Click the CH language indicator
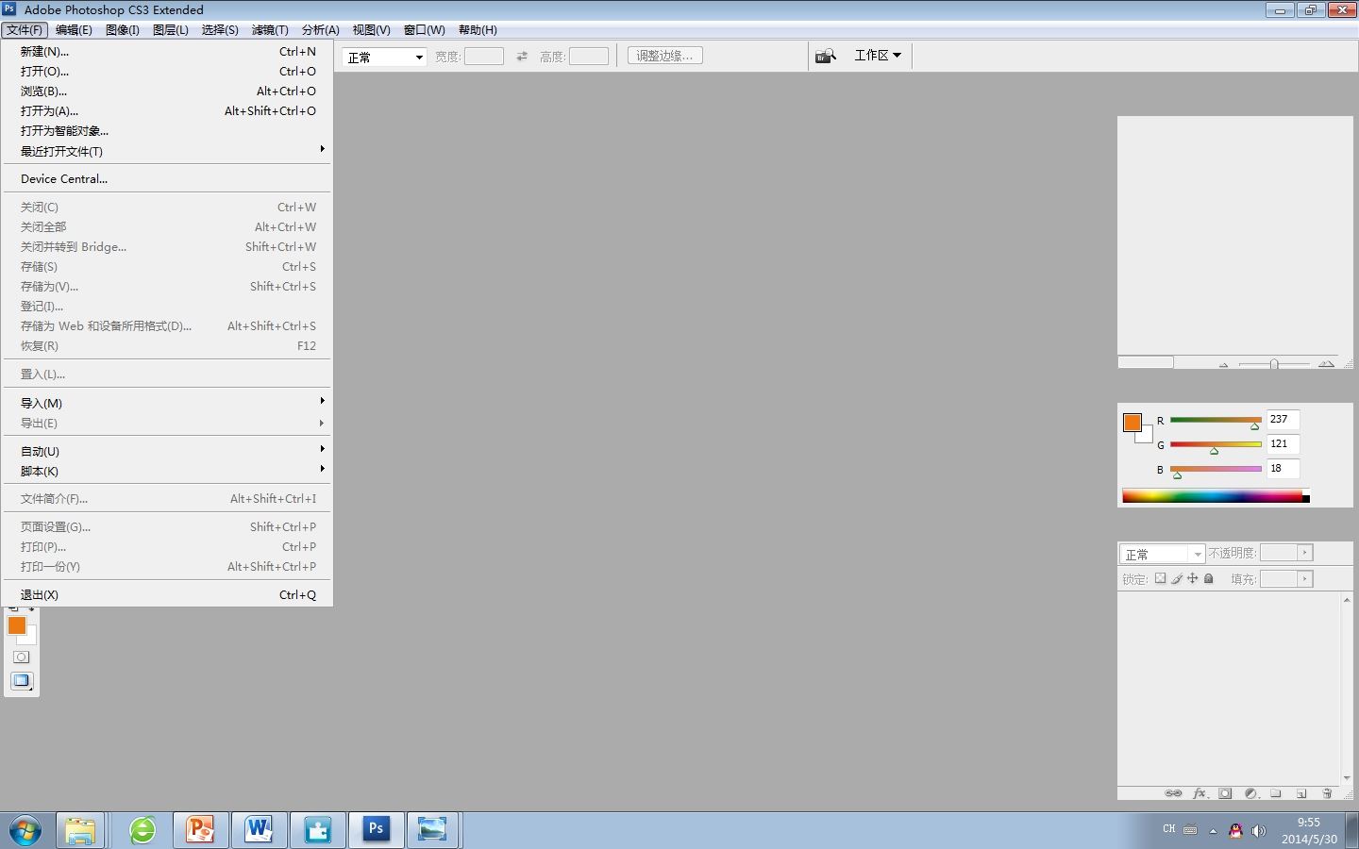The width and height of the screenshot is (1359, 849). click(1169, 829)
